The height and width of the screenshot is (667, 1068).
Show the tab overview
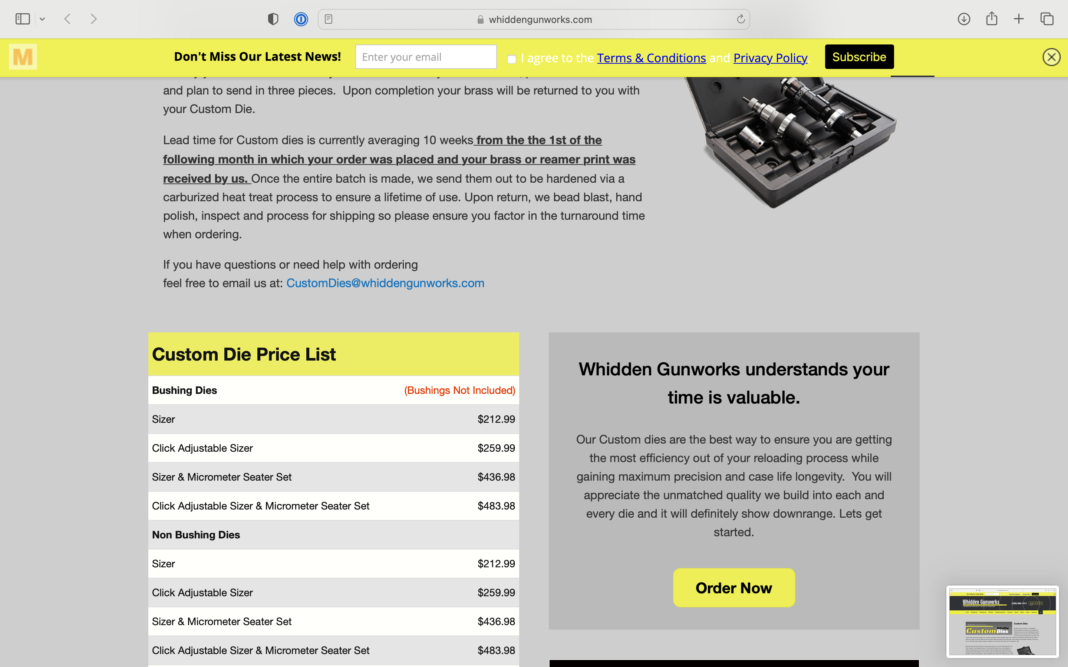pyautogui.click(x=1047, y=19)
